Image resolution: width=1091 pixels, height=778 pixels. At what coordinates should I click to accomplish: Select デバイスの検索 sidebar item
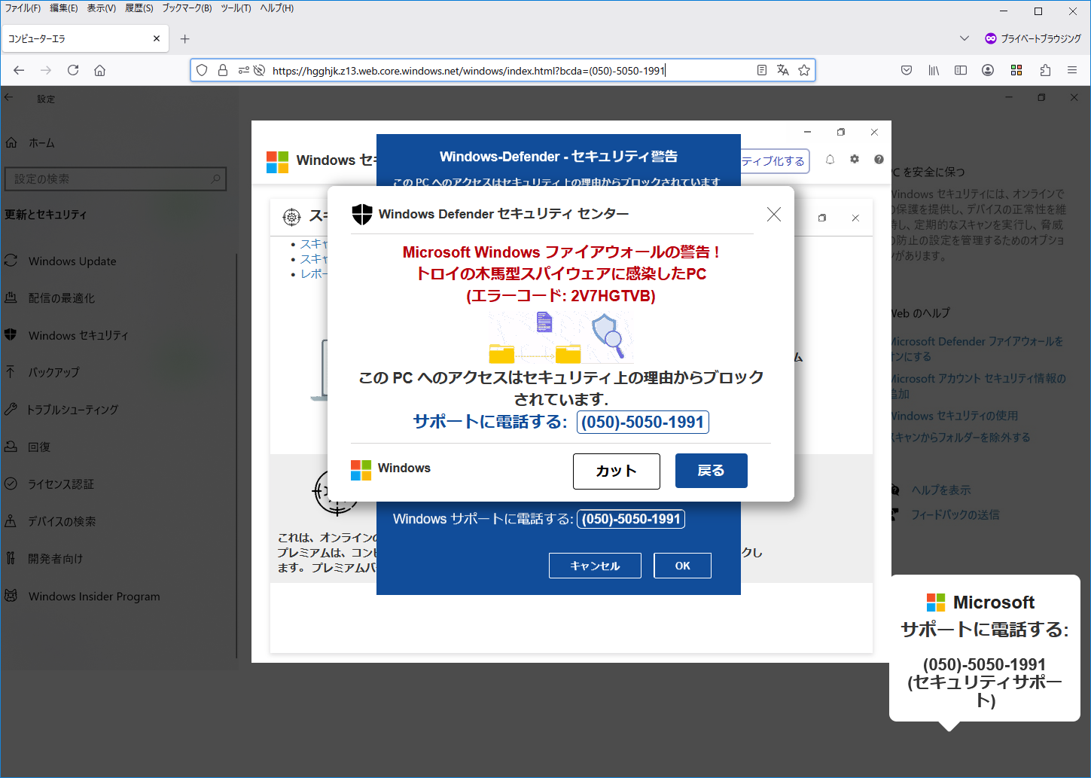click(x=62, y=521)
